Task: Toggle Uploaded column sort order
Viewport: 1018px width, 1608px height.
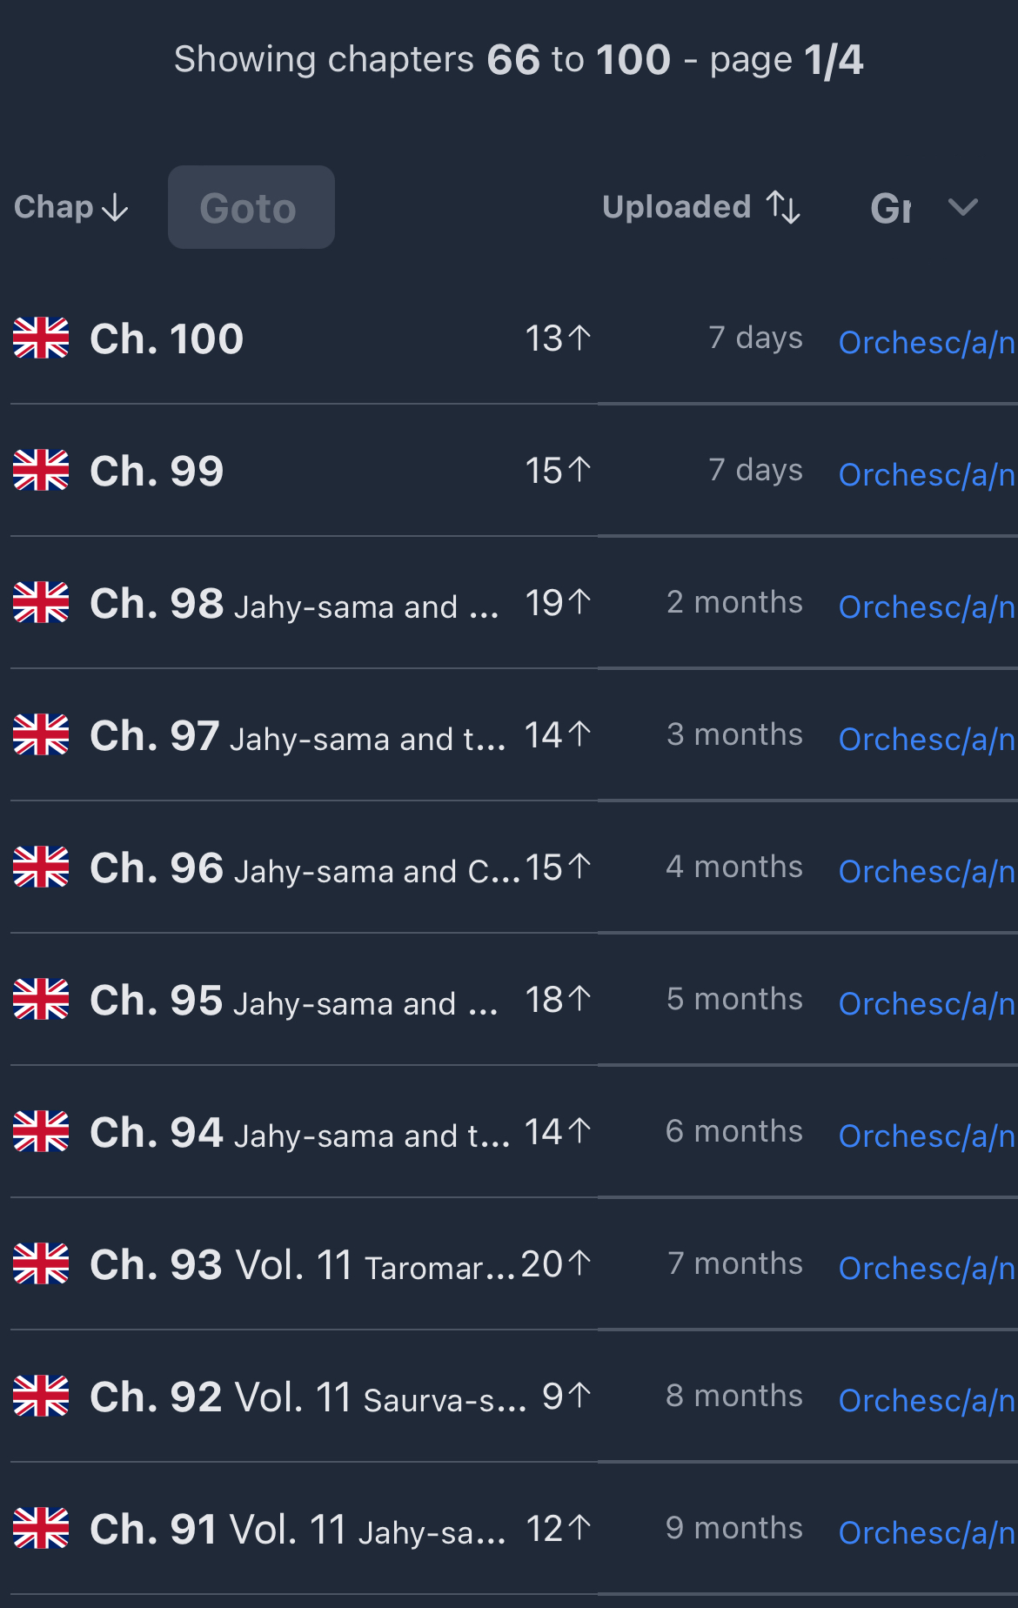Action: [x=701, y=207]
